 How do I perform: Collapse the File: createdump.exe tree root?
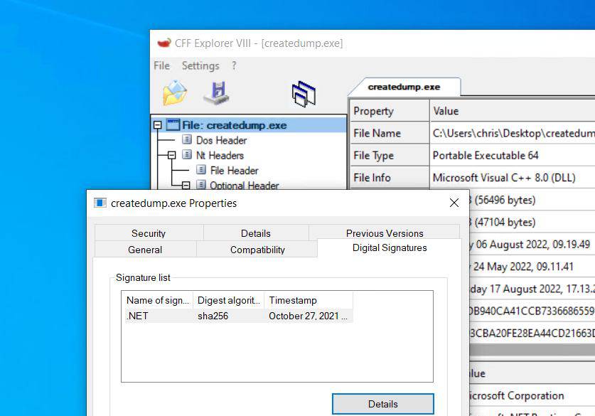coord(158,125)
